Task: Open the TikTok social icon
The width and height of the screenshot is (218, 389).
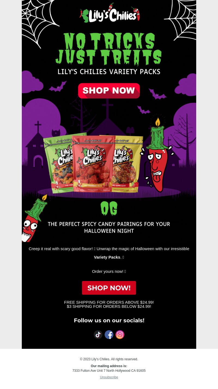Action: [x=98, y=335]
